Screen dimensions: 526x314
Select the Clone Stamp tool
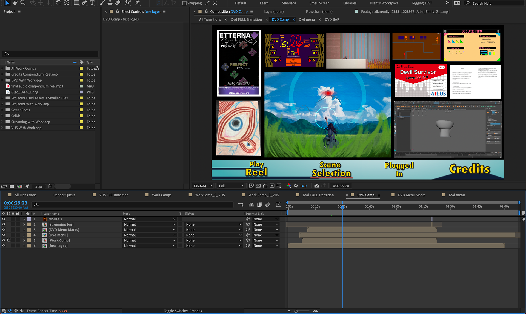click(x=110, y=3)
